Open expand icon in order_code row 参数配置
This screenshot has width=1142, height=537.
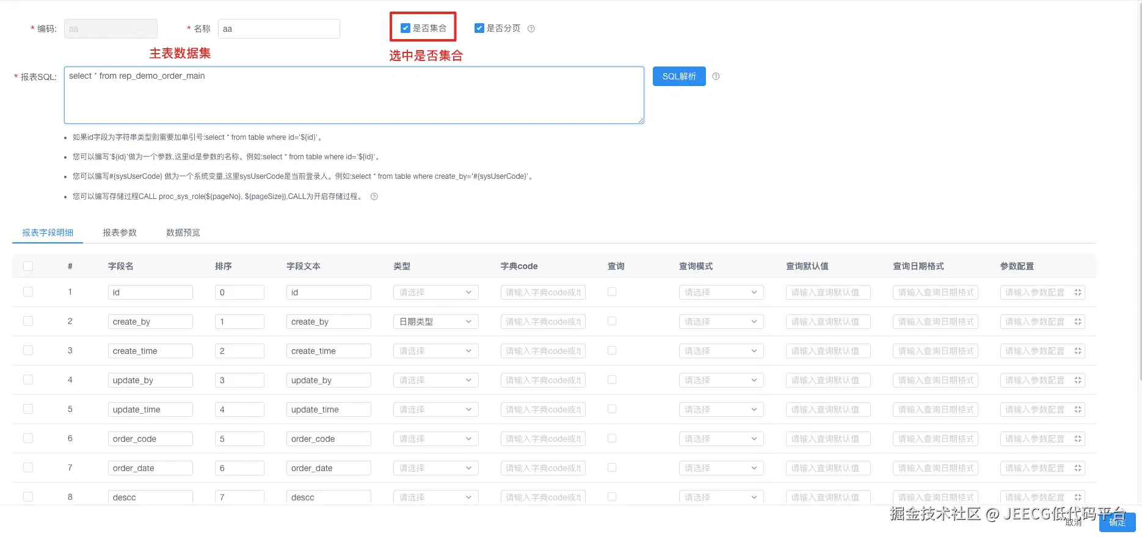tap(1078, 439)
